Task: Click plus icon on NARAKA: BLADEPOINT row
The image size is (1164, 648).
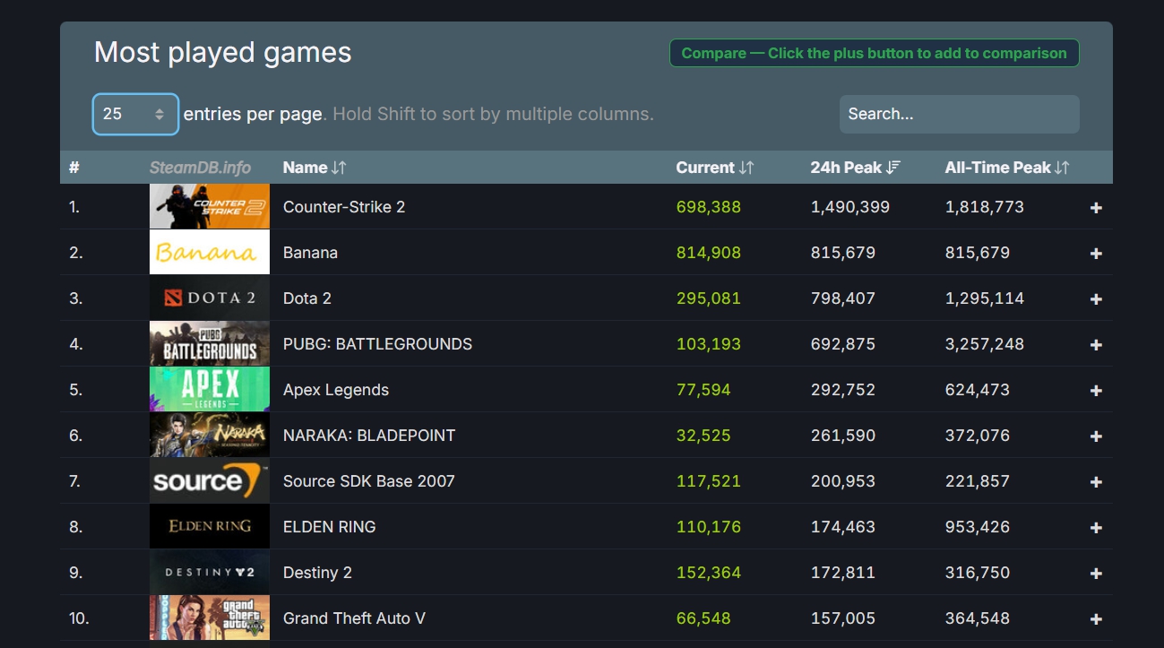Action: [x=1095, y=436]
